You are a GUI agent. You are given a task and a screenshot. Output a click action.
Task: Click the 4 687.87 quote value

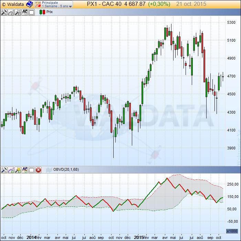click(x=135, y=4)
